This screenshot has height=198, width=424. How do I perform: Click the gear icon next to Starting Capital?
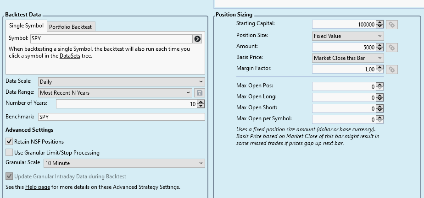(391, 25)
